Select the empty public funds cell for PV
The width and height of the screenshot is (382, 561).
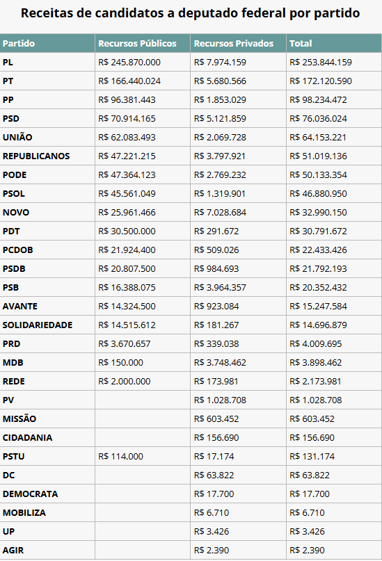tap(143, 400)
